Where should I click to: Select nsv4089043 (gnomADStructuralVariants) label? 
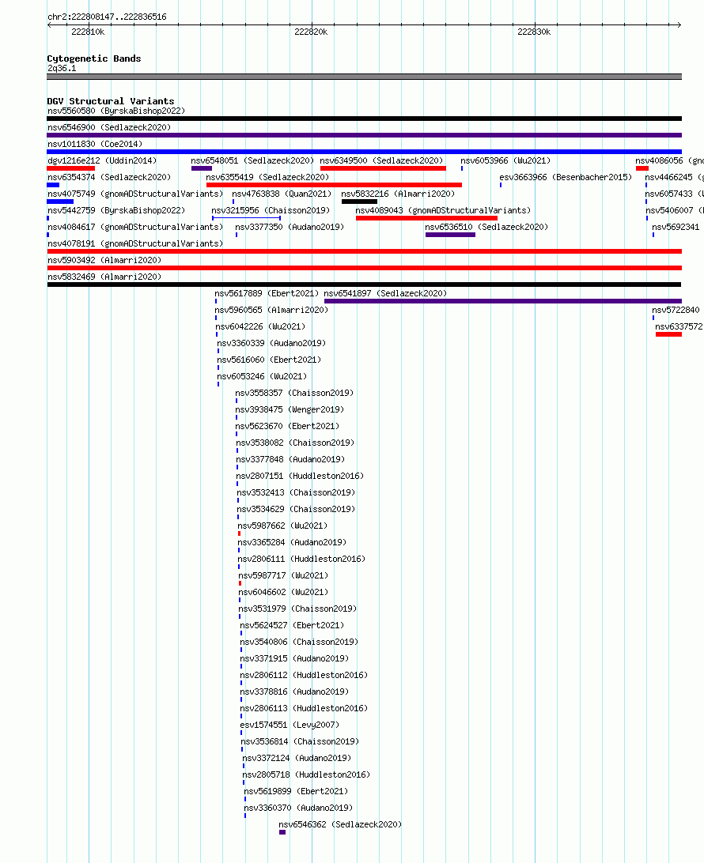click(443, 210)
